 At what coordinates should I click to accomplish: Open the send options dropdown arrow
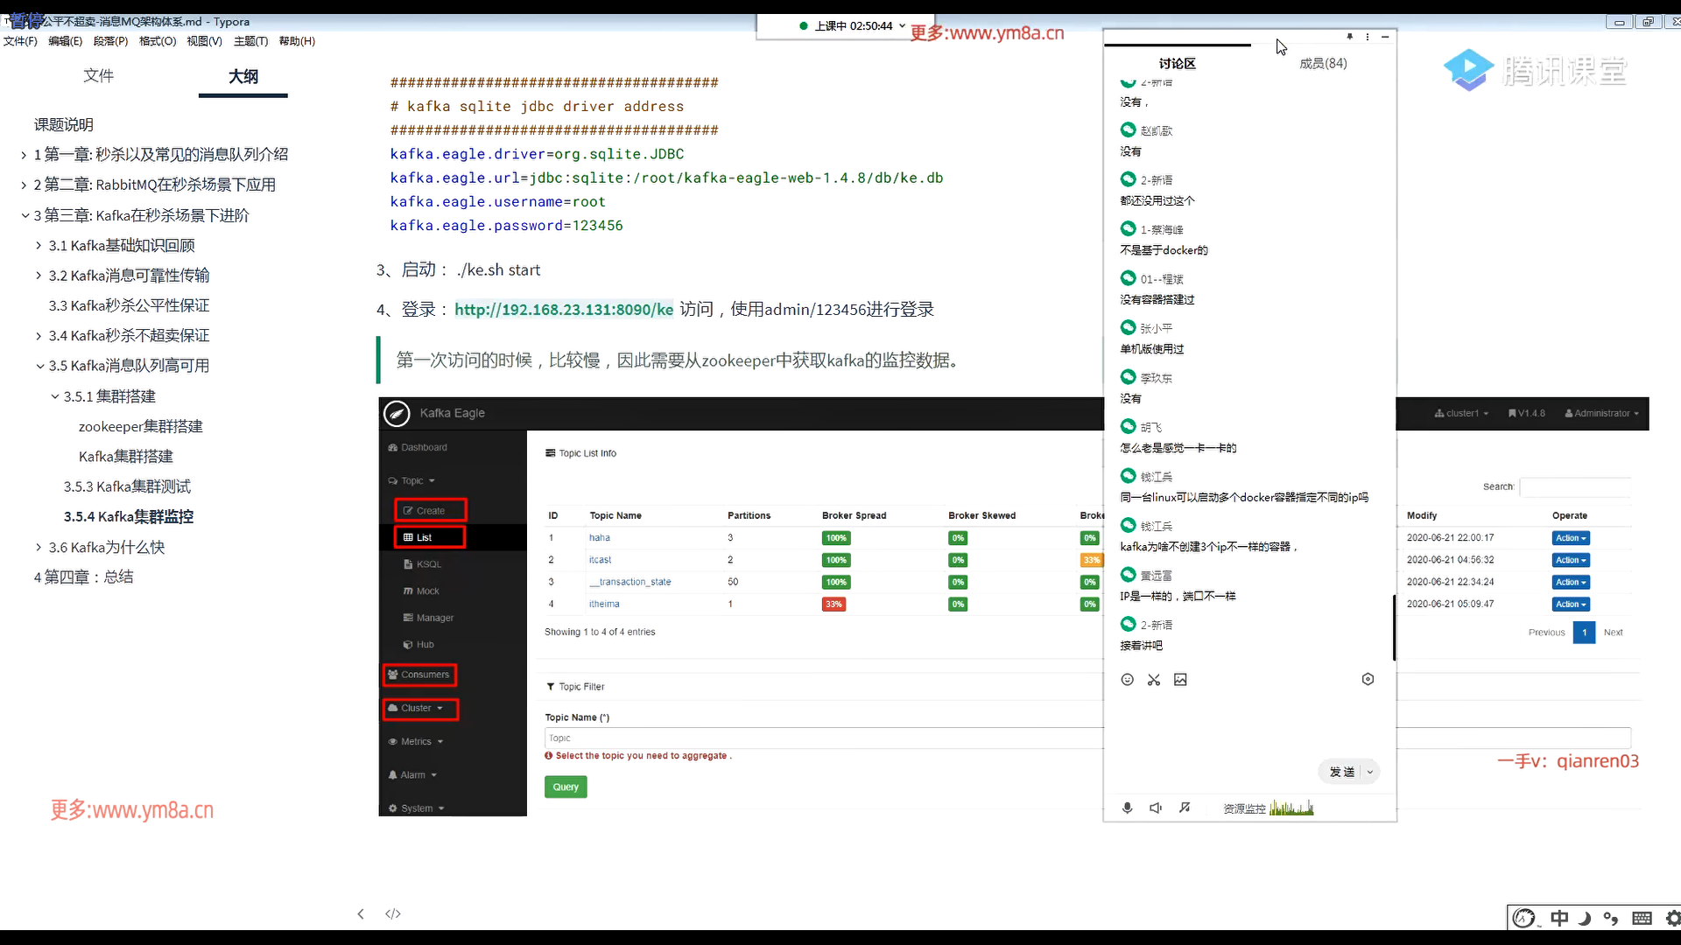click(1370, 772)
